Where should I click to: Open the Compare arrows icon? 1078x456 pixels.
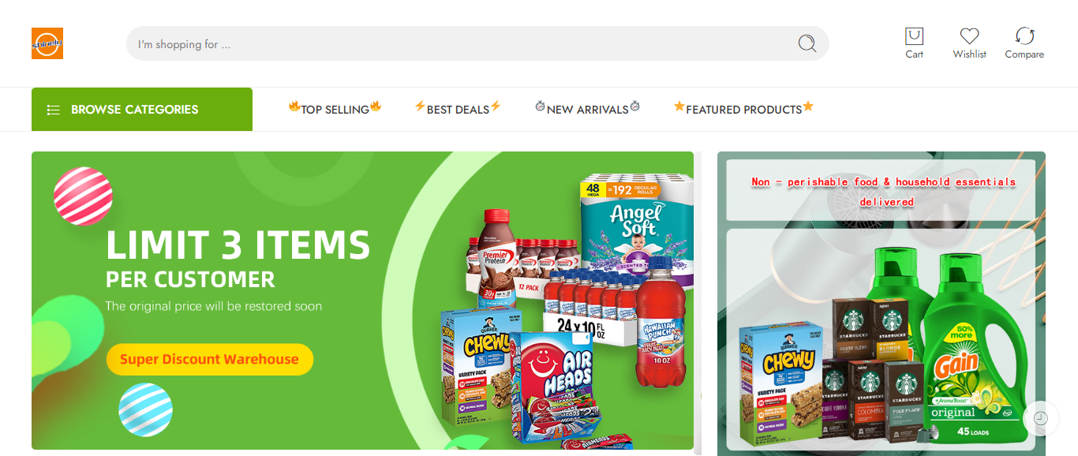coord(1024,36)
